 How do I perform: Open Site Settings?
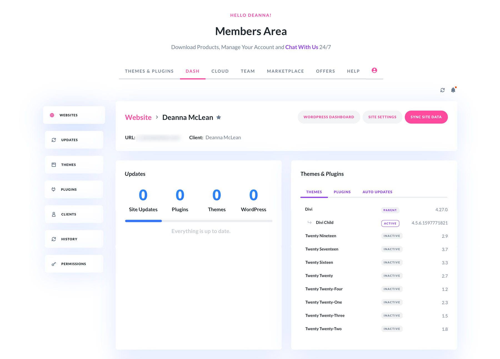[x=382, y=117]
